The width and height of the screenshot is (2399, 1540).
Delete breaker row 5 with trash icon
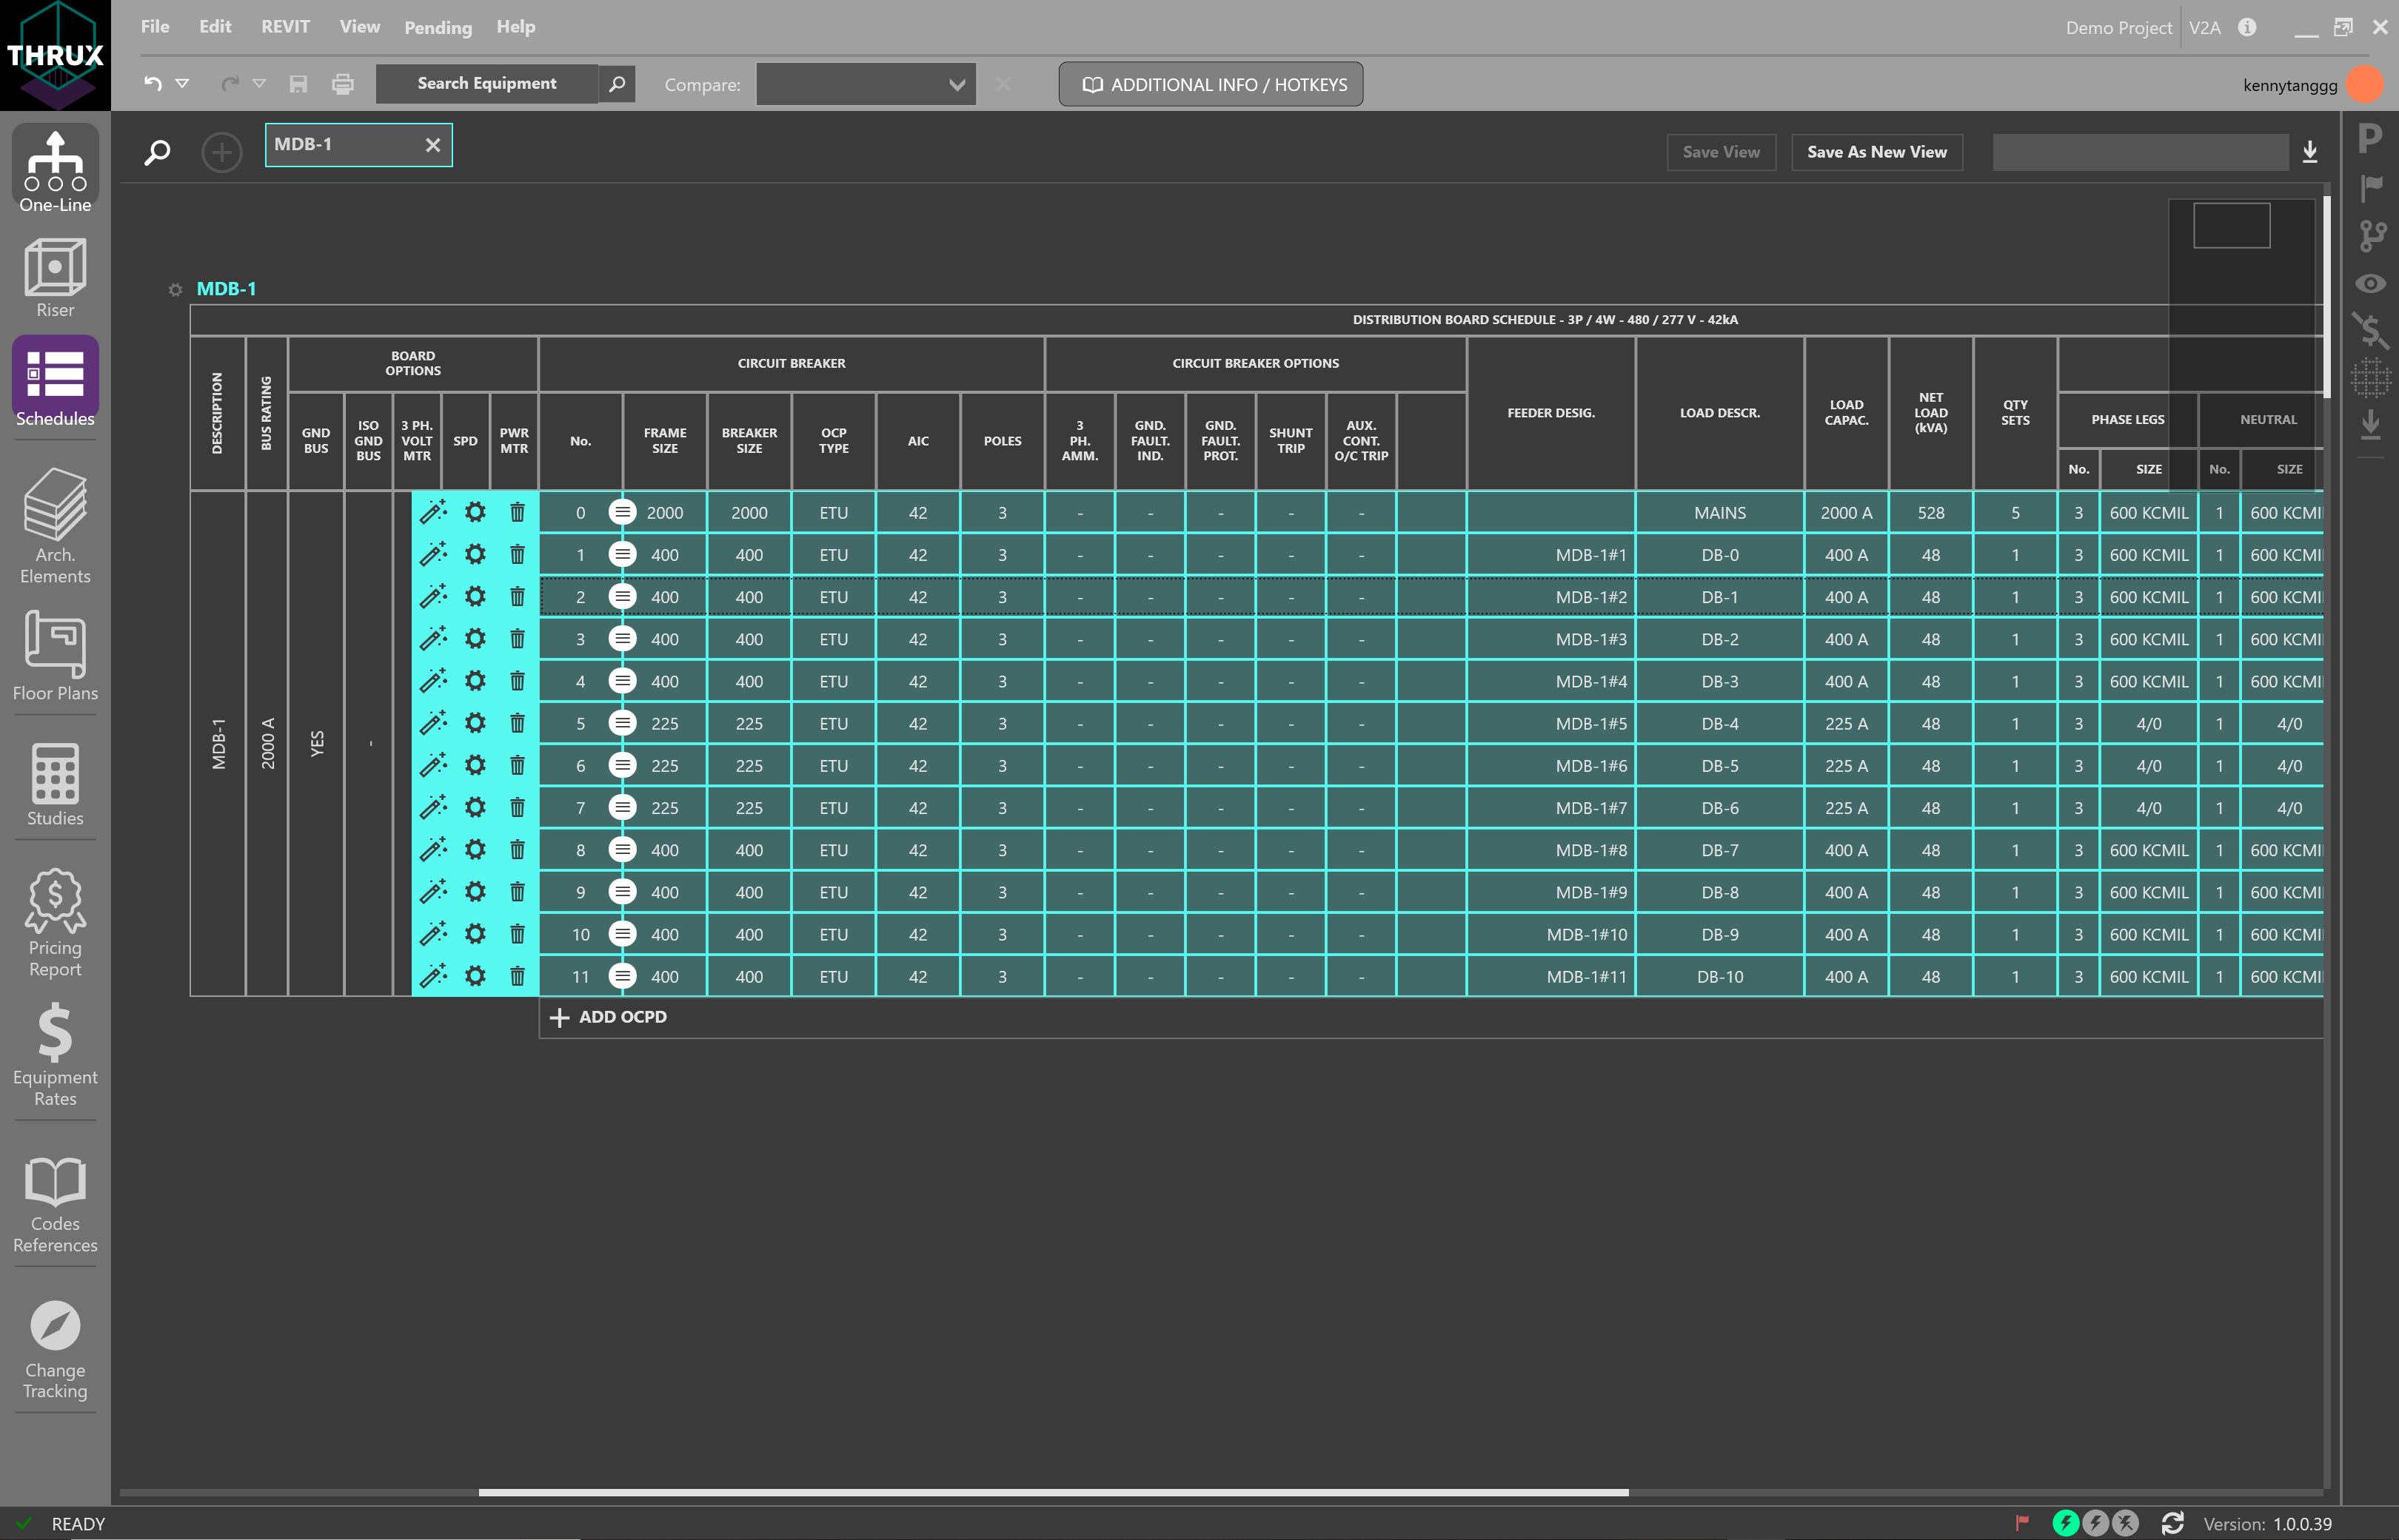pos(518,723)
